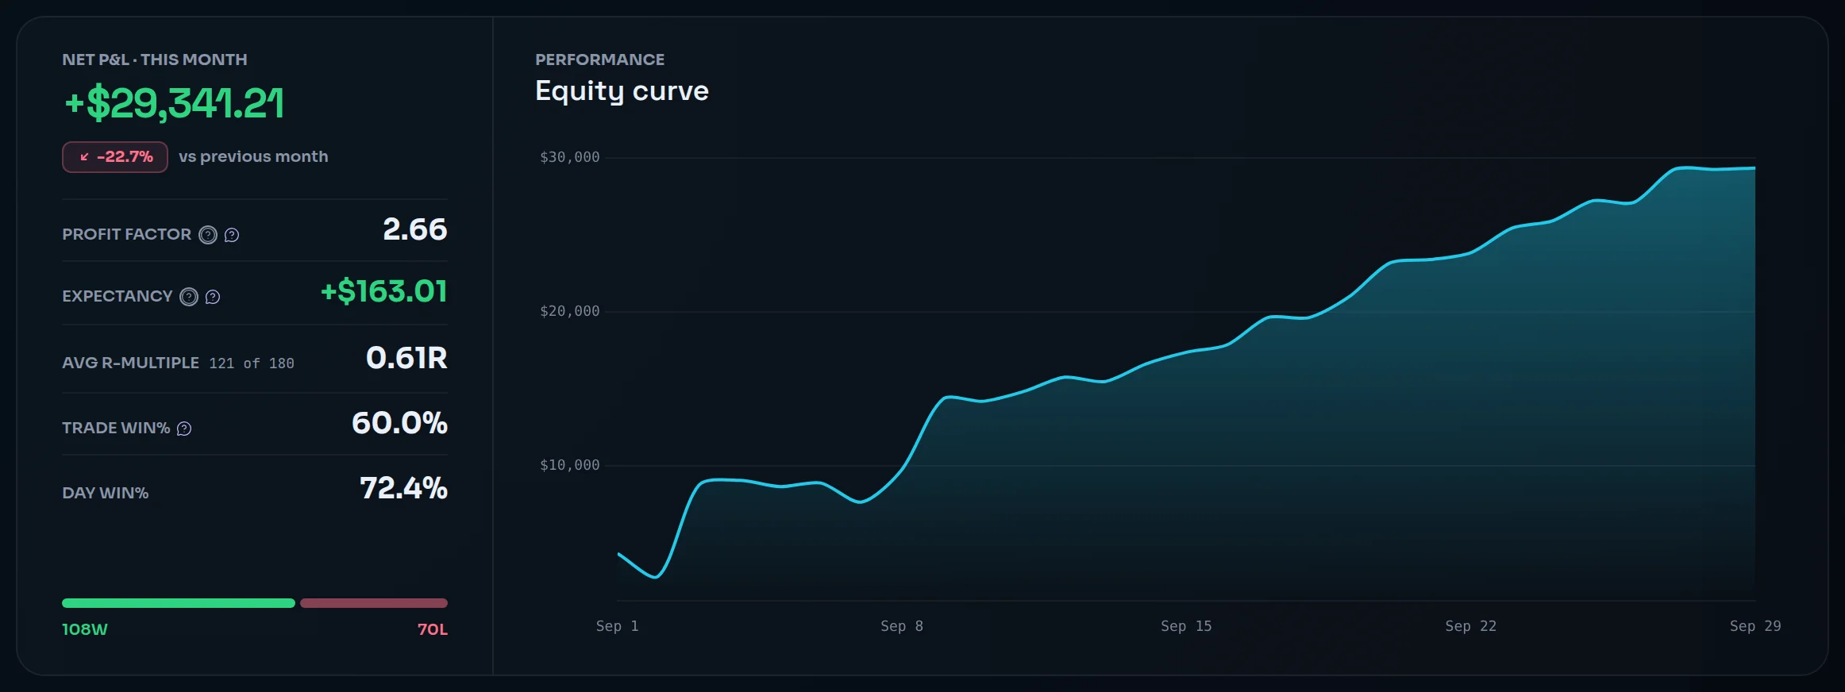Screen dimensions: 1845x692
Task: Click the PROFIT FACTOR label
Action: 127,234
